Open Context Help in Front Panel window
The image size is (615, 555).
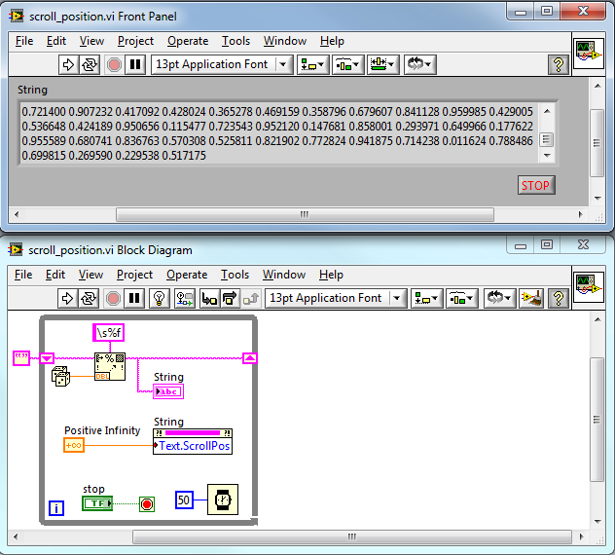tap(559, 64)
